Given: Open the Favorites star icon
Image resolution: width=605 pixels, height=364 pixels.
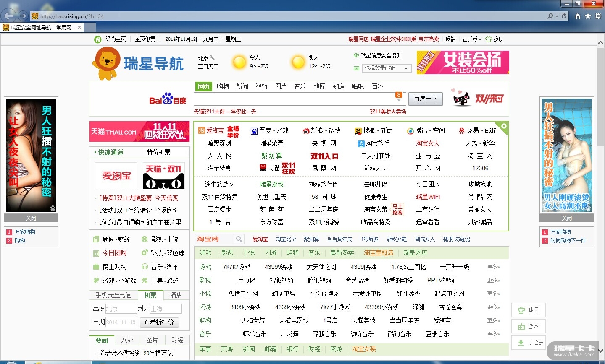Looking at the screenshot, I should click(588, 16).
